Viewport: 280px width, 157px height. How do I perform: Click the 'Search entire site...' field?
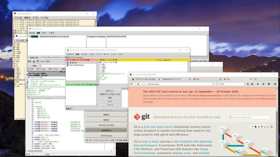click(x=249, y=117)
